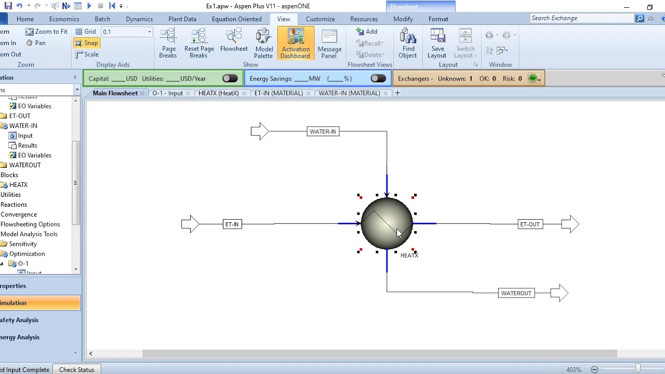Collapse the navigation pane arrow
This screenshot has width=665, height=374.
(75, 77)
